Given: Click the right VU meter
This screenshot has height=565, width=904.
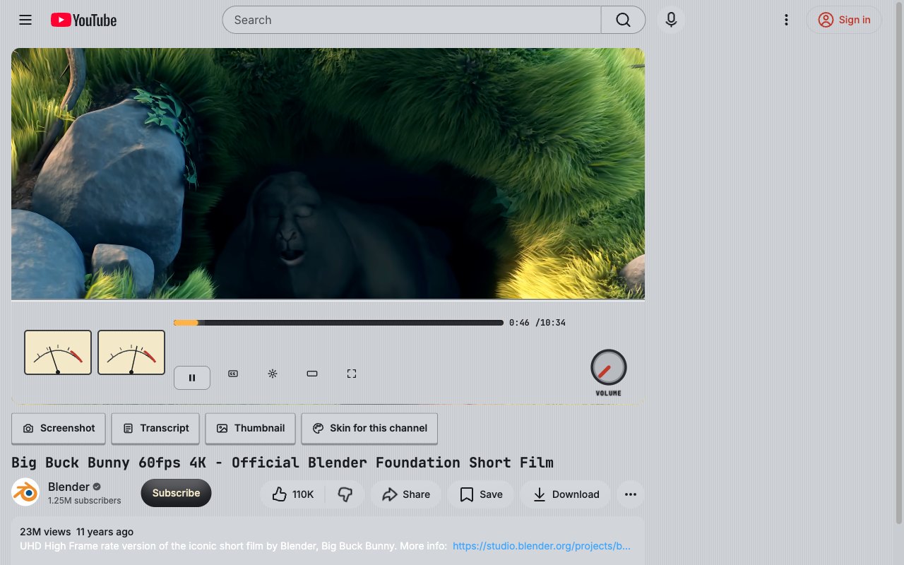Looking at the screenshot, I should point(131,352).
